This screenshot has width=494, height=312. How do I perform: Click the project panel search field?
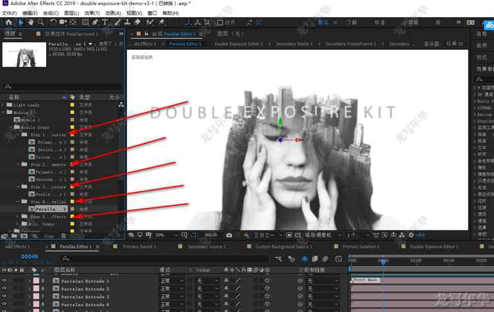click(63, 86)
